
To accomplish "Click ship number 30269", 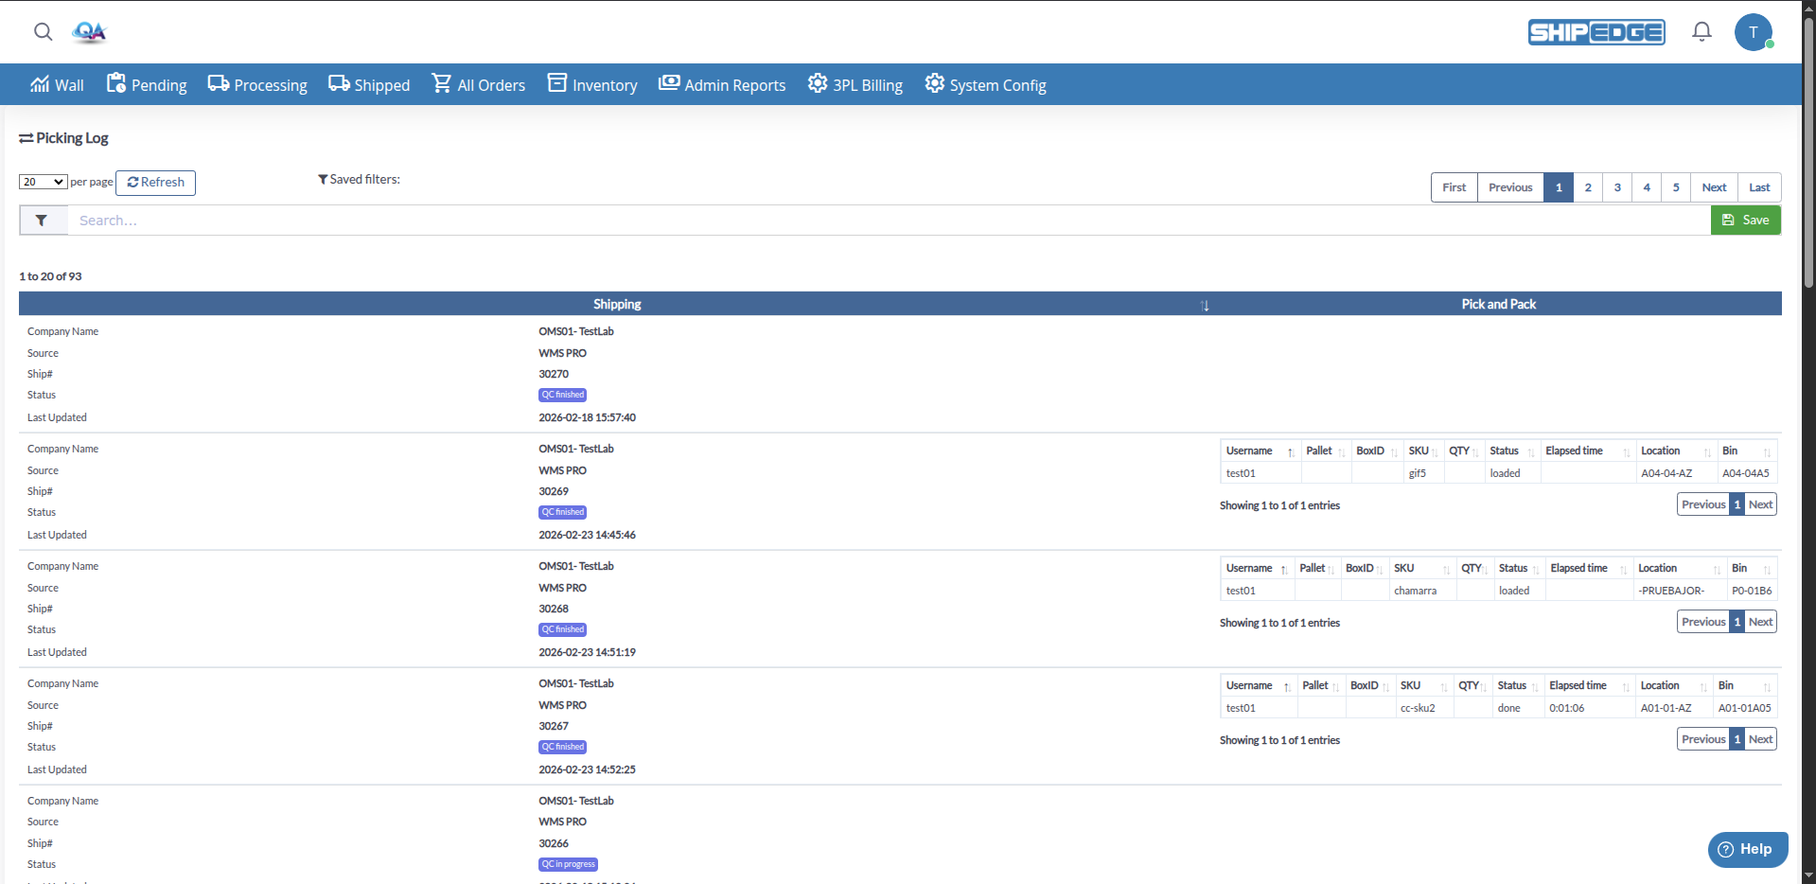I will pyautogui.click(x=554, y=491).
